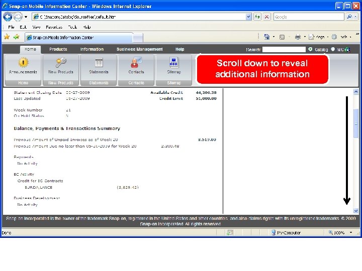Click the browser Home toolbar icon

(267, 37)
